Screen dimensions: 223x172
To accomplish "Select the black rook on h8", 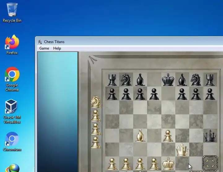I will coord(210,80).
